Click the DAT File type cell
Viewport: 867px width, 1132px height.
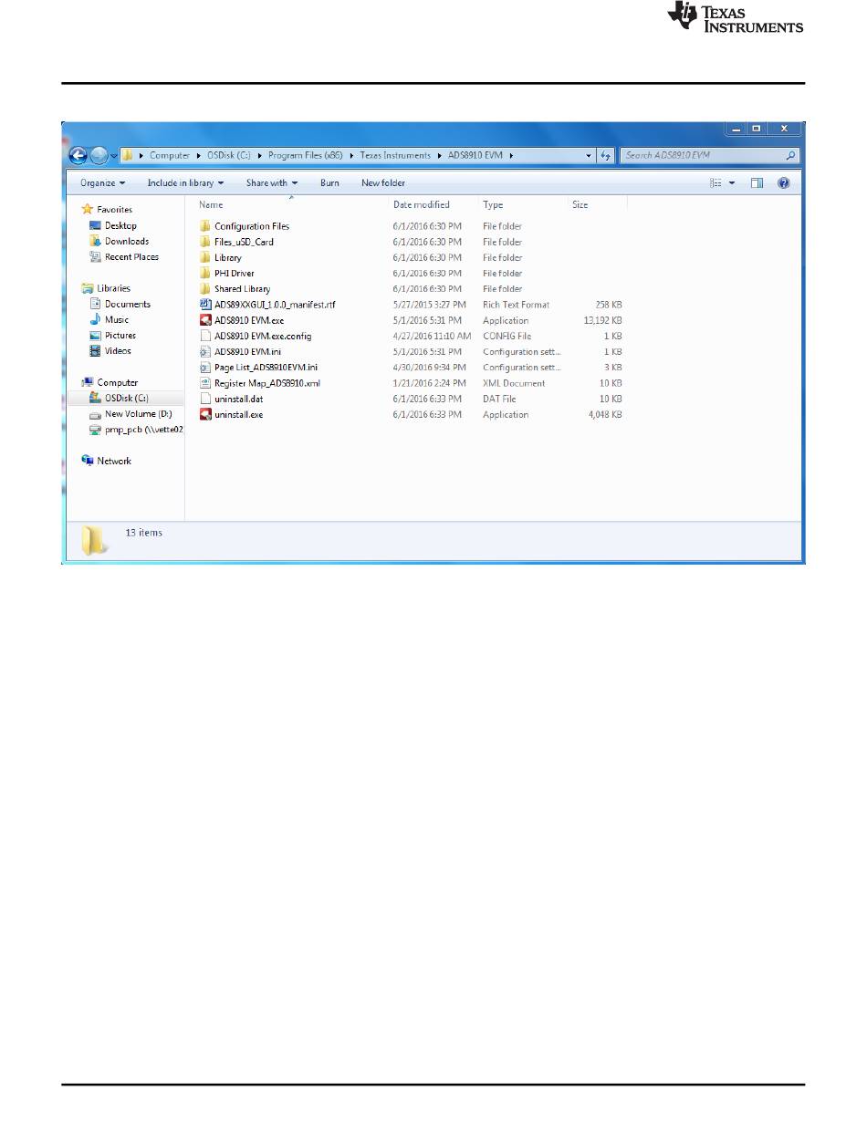tap(499, 399)
